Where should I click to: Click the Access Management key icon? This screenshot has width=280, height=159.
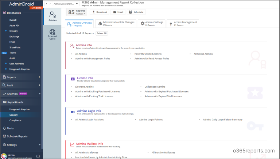(171, 24)
